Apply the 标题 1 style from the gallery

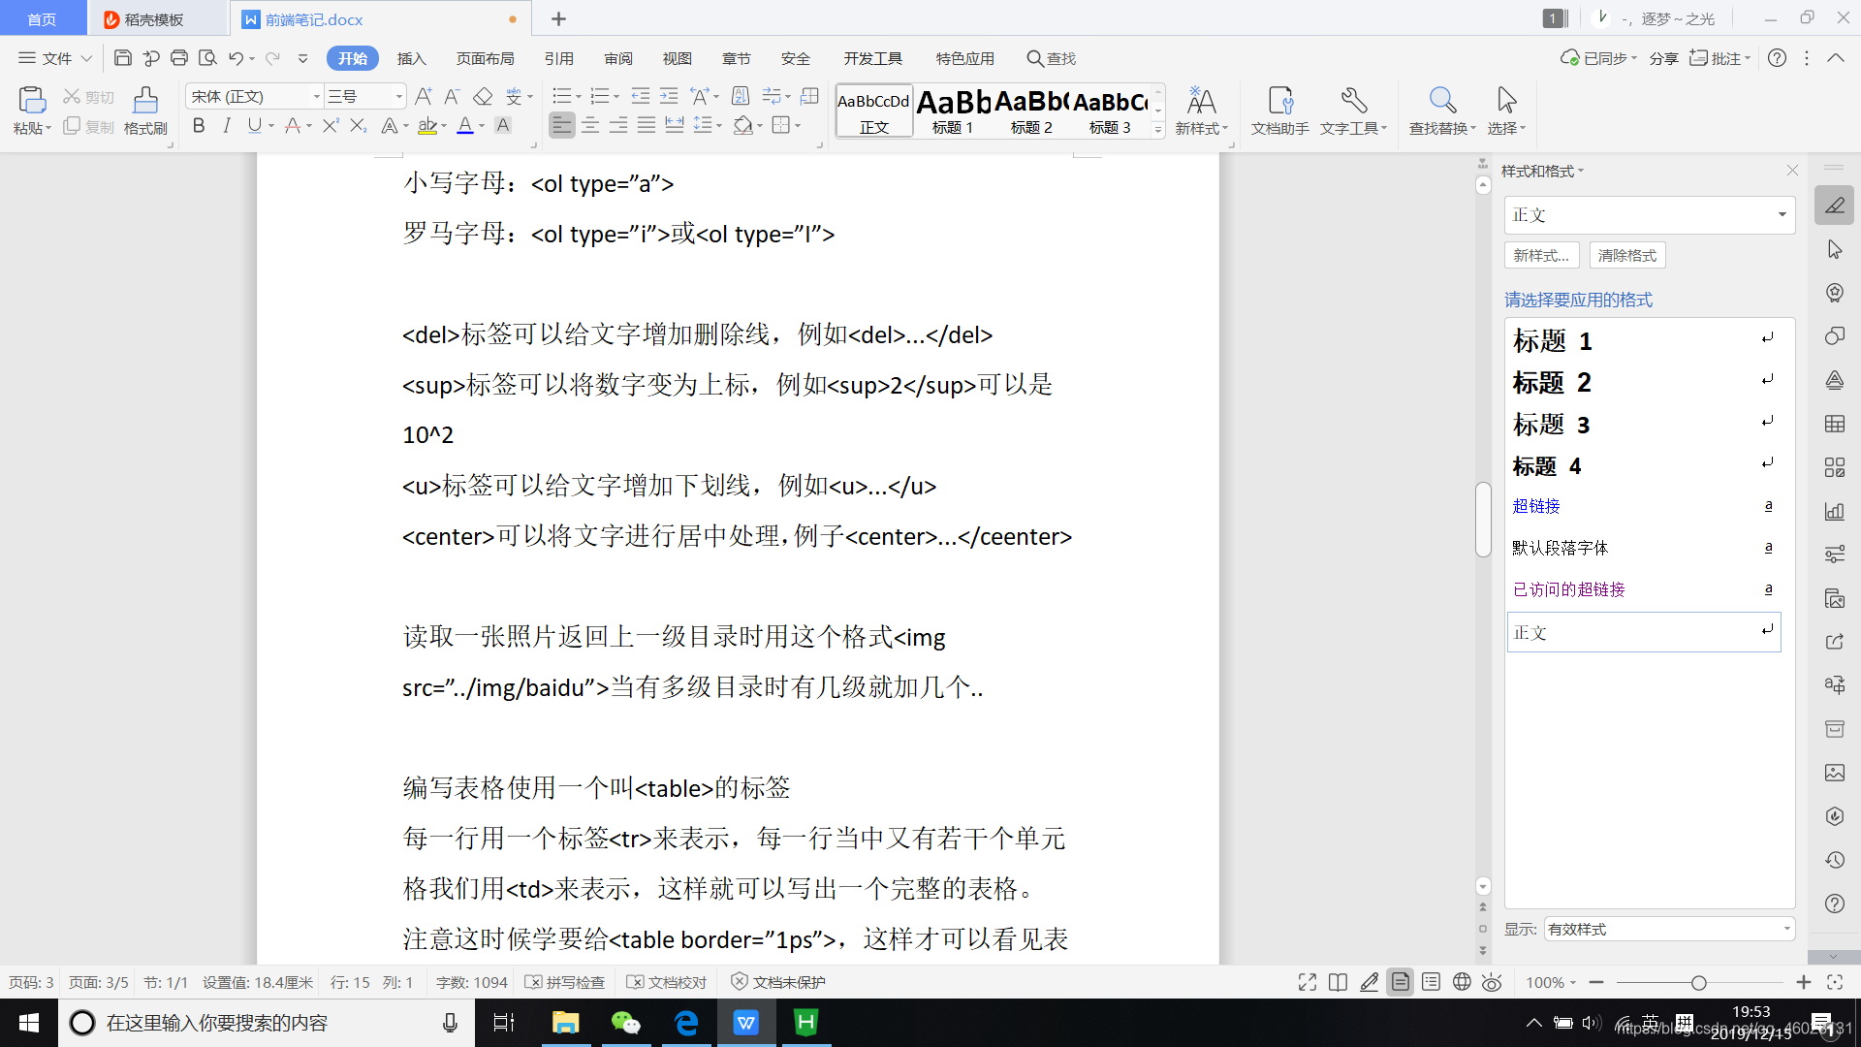(953, 111)
